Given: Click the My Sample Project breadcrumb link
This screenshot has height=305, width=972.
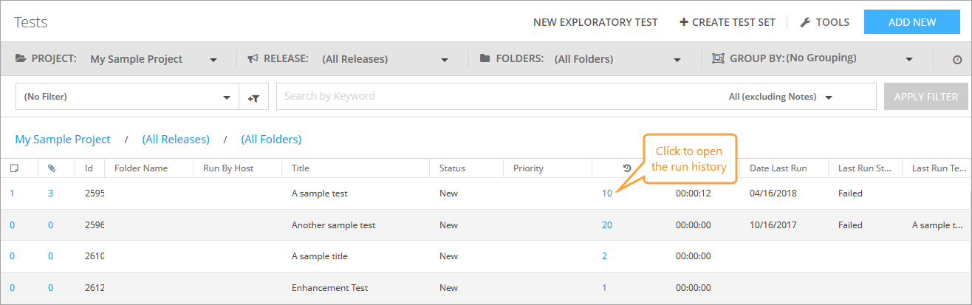Looking at the screenshot, I should click(63, 139).
